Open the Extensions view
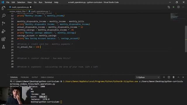The image size is (187, 105). 4,39
